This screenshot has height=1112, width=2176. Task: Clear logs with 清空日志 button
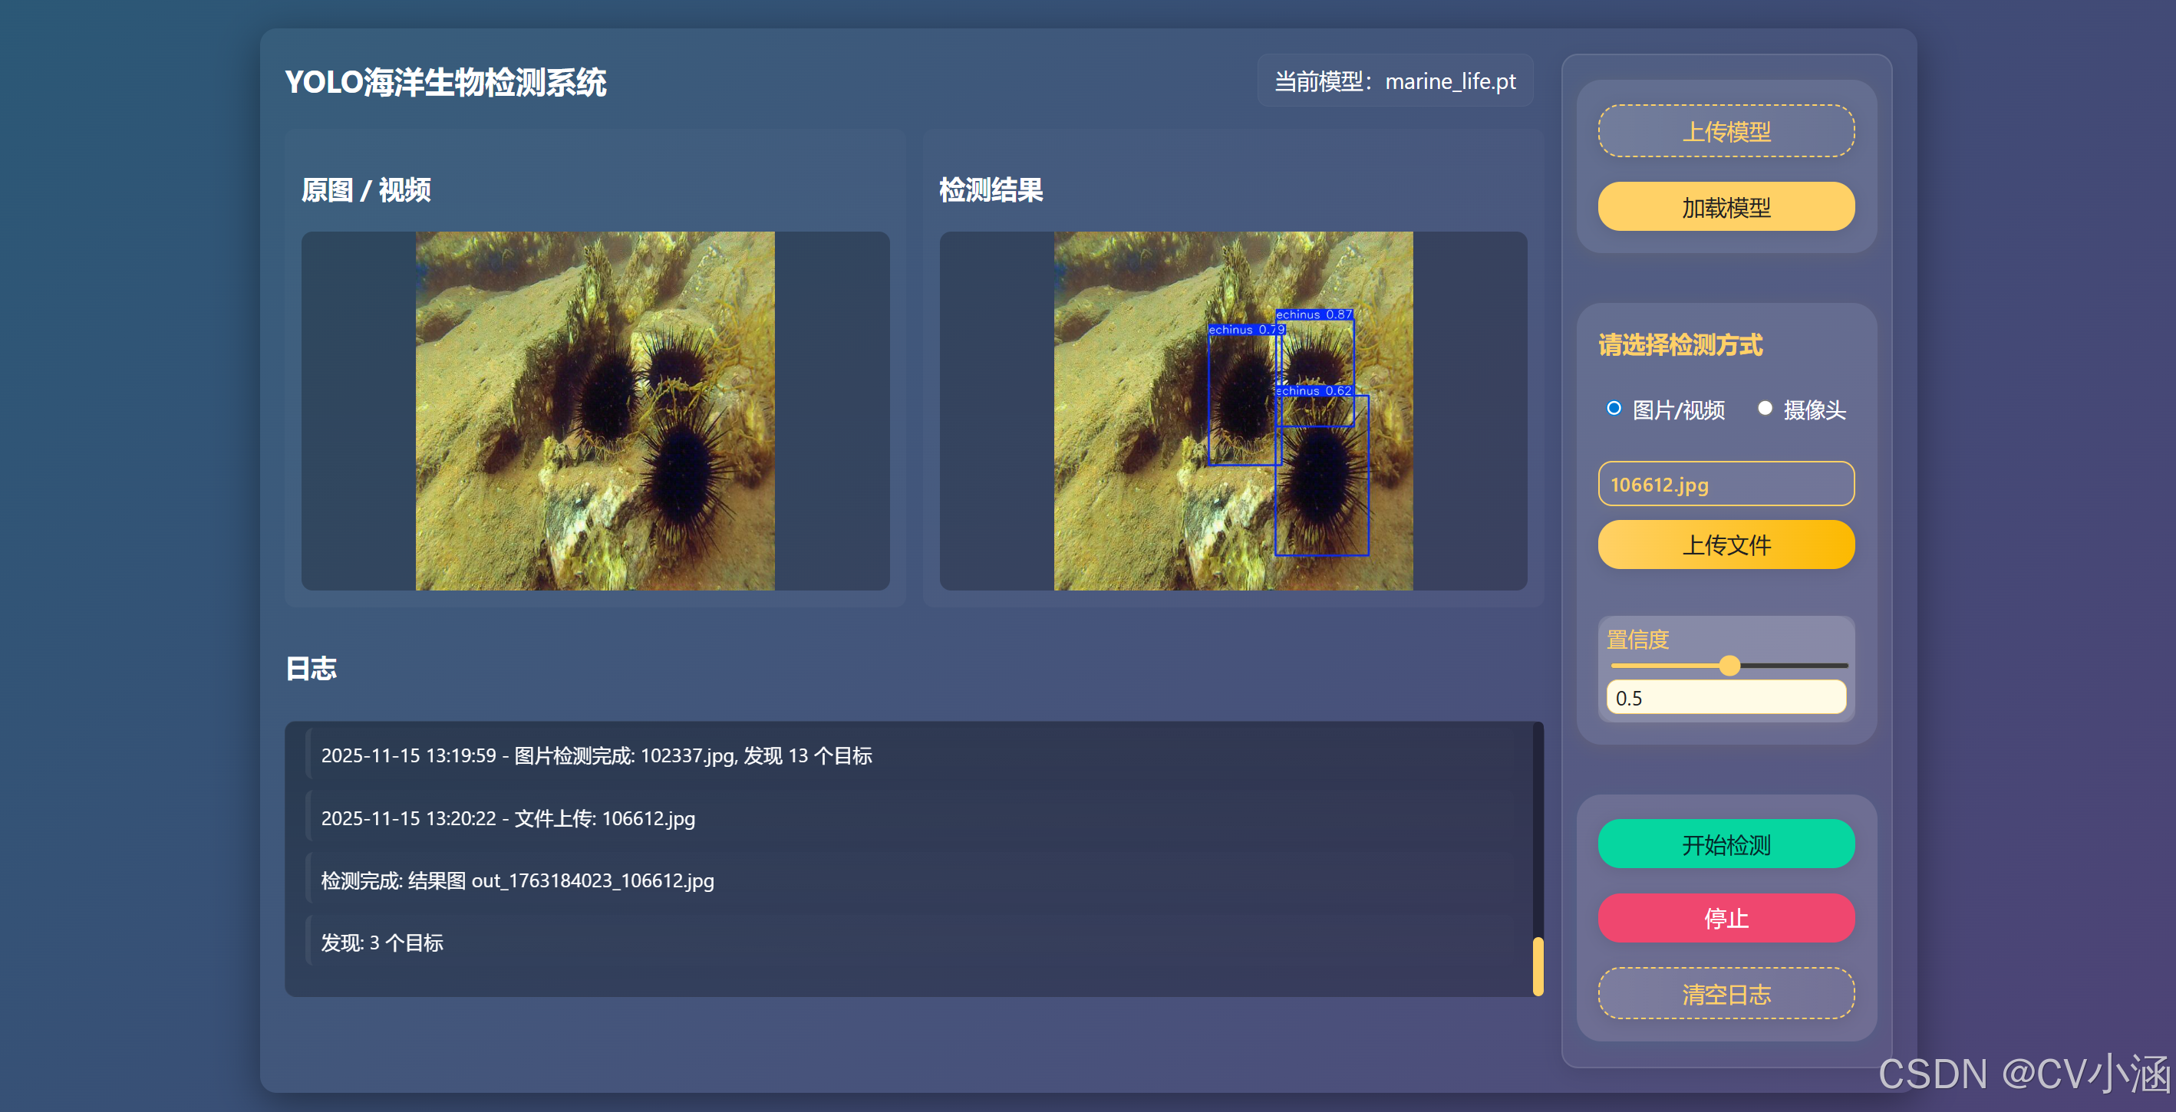pyautogui.click(x=1725, y=993)
